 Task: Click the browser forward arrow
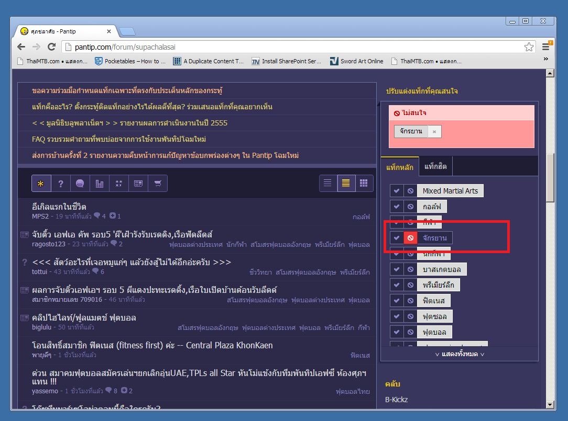click(x=37, y=47)
